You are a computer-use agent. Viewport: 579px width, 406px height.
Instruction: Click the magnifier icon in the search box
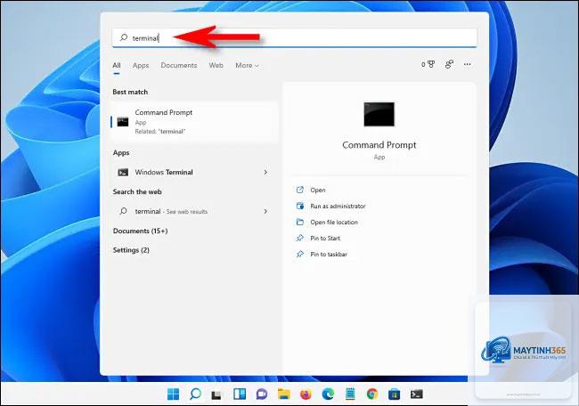pos(124,37)
